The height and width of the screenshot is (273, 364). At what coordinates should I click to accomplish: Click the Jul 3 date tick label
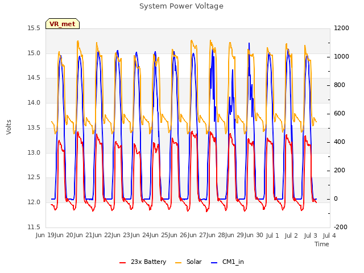pyautogui.click(x=311, y=235)
